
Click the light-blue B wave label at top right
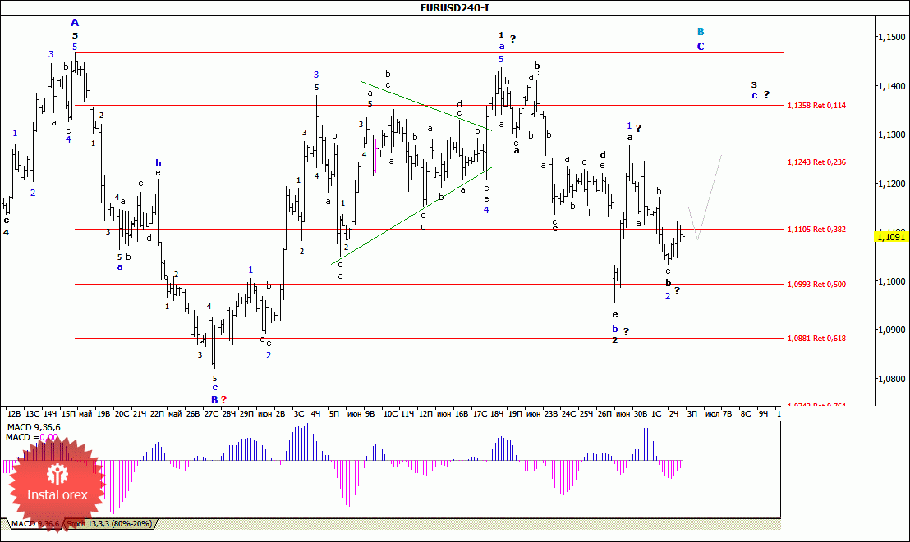pyautogui.click(x=700, y=31)
